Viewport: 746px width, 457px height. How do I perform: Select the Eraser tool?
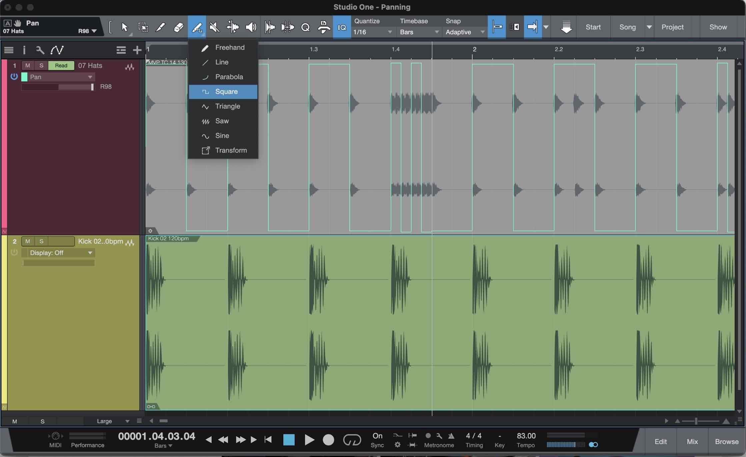(179, 27)
